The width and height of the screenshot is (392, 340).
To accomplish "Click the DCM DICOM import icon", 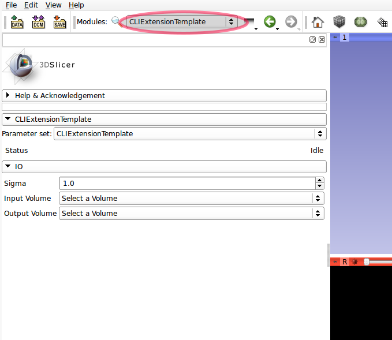I will click(38, 22).
